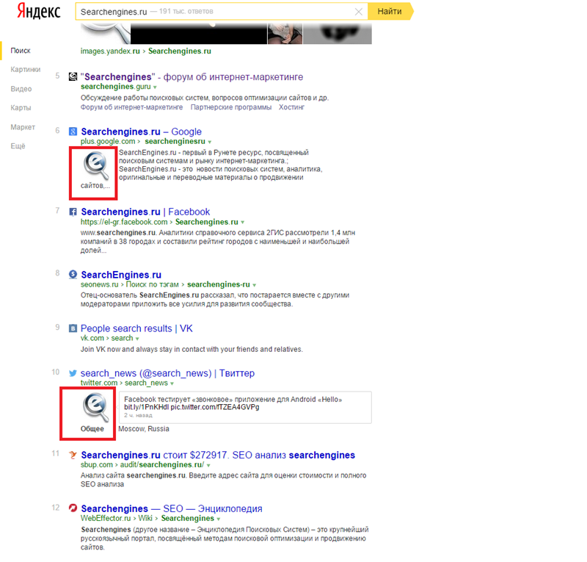
Task: Click the Поиск по тэгам breadcrumb link
Action: 153,284
